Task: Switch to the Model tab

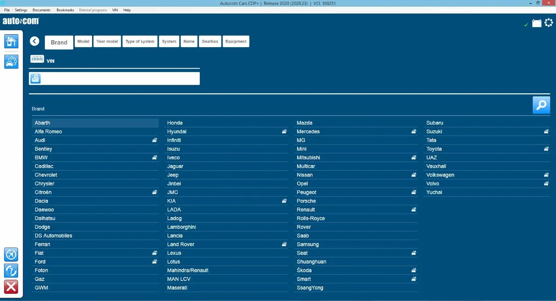Action: coord(83,41)
